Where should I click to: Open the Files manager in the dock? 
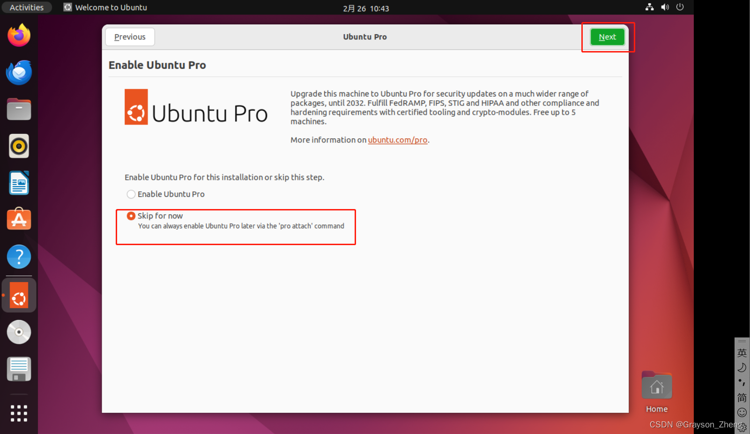[x=19, y=109]
